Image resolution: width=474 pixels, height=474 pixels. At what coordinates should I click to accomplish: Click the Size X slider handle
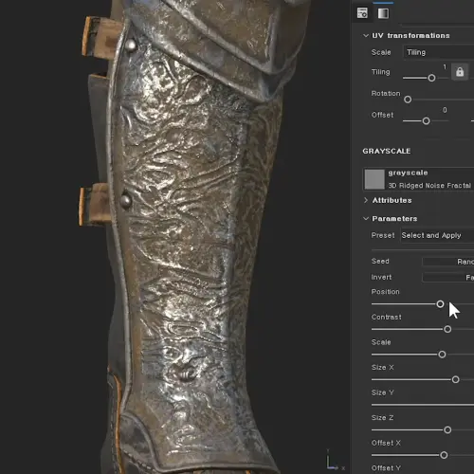click(455, 379)
